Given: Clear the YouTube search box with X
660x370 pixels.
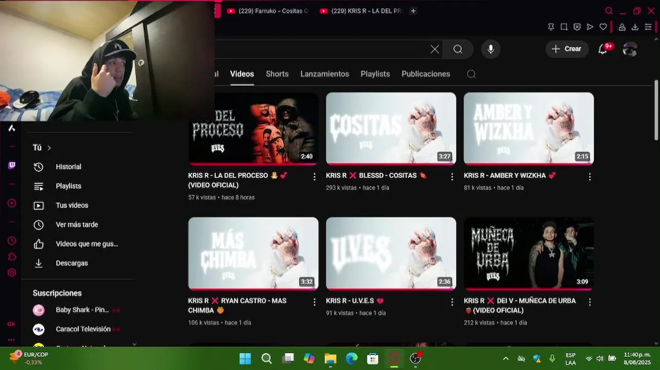Looking at the screenshot, I should (435, 49).
